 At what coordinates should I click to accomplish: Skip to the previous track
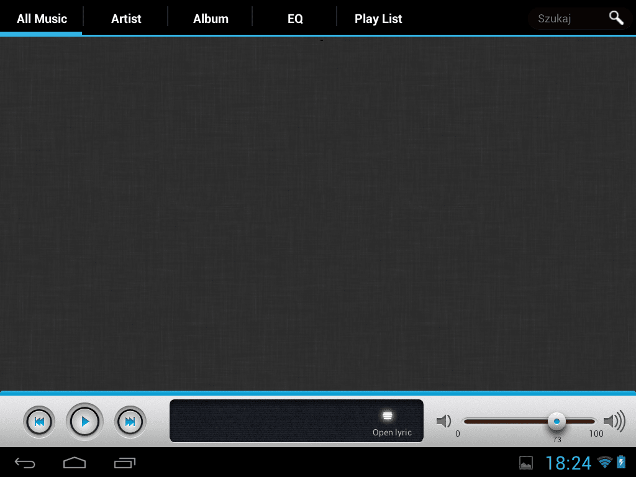(39, 422)
